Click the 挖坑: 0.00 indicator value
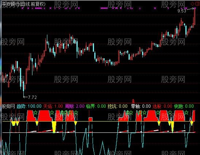Image resolution: width=200 pixels, height=155 pixels. (x=117, y=106)
